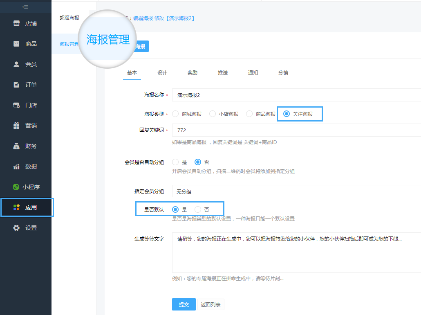
Task: Collapse the sidebar using the top toggle icon
Action: (x=25, y=7)
